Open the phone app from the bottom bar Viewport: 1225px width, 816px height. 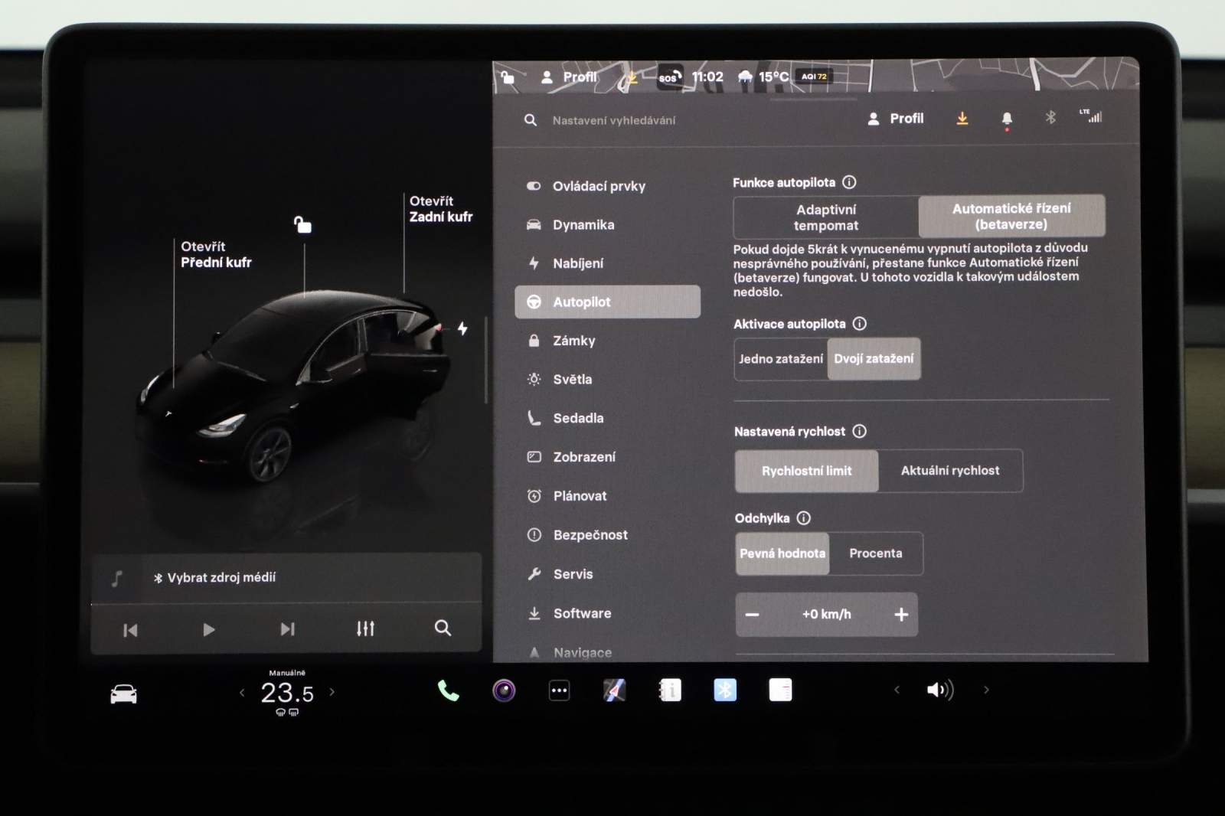click(447, 691)
